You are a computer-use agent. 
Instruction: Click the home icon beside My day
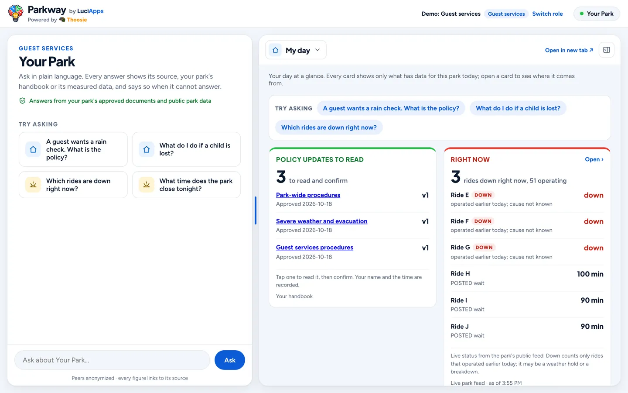(x=275, y=50)
